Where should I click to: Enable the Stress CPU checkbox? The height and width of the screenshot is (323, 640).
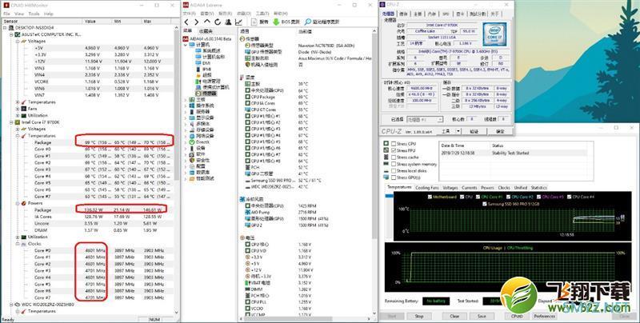click(394, 144)
